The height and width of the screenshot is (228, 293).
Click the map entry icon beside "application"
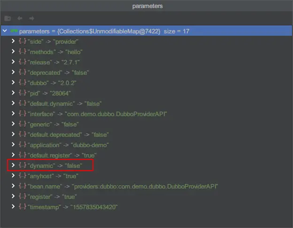[x=23, y=145]
